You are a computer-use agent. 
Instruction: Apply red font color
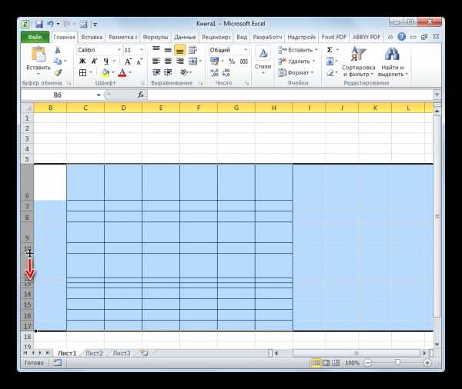(x=122, y=73)
